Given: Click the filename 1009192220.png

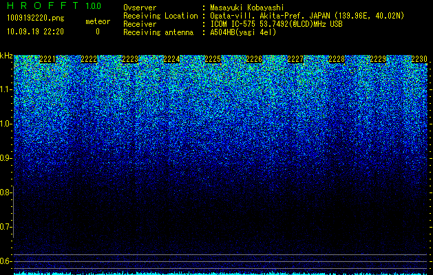Looking at the screenshot, I should [36, 19].
